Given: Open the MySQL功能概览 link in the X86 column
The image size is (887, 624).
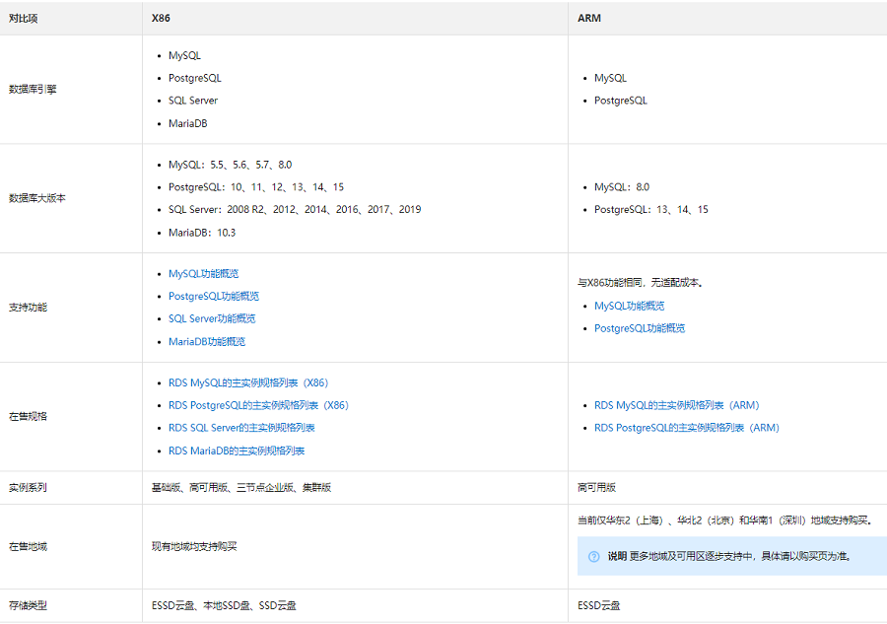Looking at the screenshot, I should coord(204,274).
